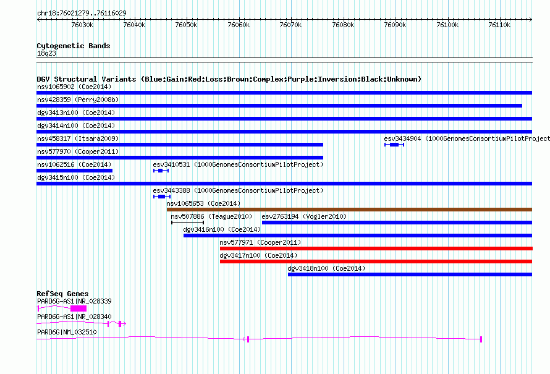Image resolution: width=550 pixels, height=374 pixels.
Task: Open the dgv3414n100 (Coe2014) label
Action: 76,125
